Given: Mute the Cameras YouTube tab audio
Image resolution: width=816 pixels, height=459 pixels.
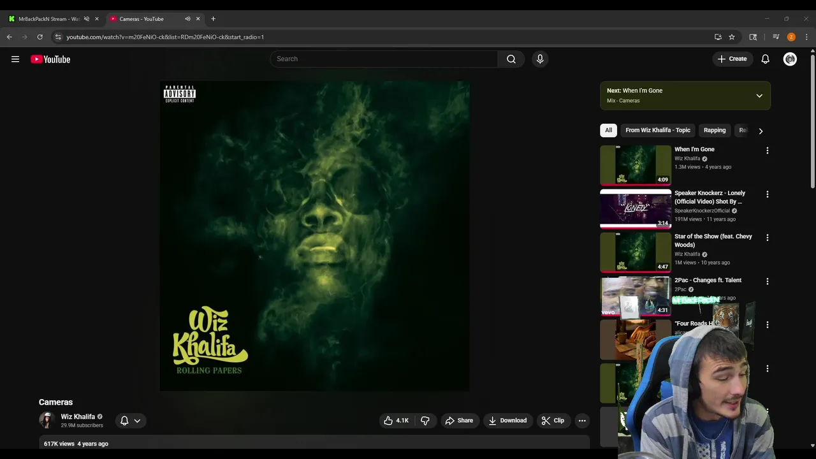Looking at the screenshot, I should [187, 18].
